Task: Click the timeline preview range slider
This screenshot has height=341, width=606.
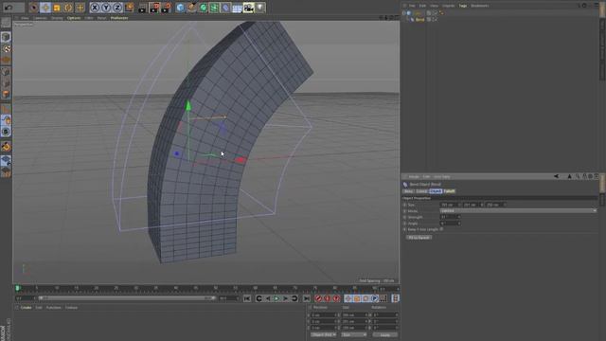Action: (x=126, y=298)
